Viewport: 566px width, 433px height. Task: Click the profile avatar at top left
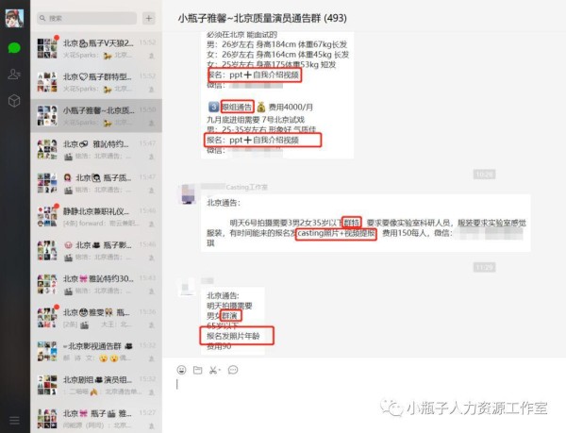[15, 18]
